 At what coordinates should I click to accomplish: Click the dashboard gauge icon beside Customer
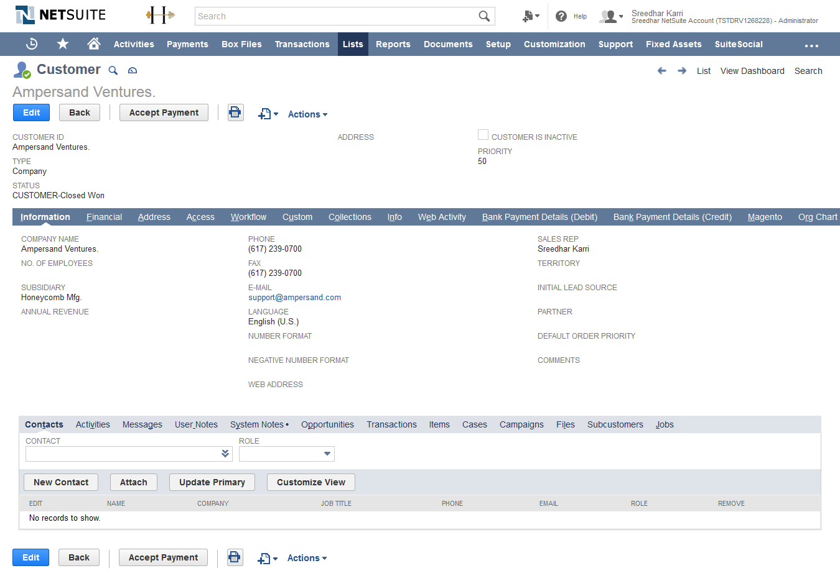[x=133, y=70]
